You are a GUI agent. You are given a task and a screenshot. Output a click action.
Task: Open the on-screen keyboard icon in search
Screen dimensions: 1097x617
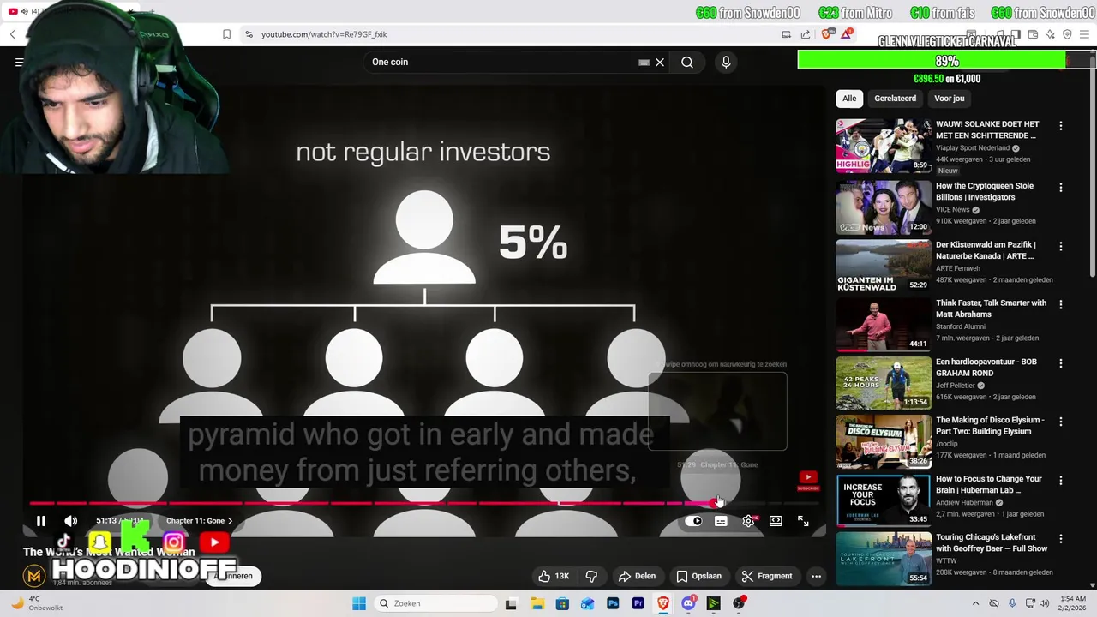click(644, 62)
